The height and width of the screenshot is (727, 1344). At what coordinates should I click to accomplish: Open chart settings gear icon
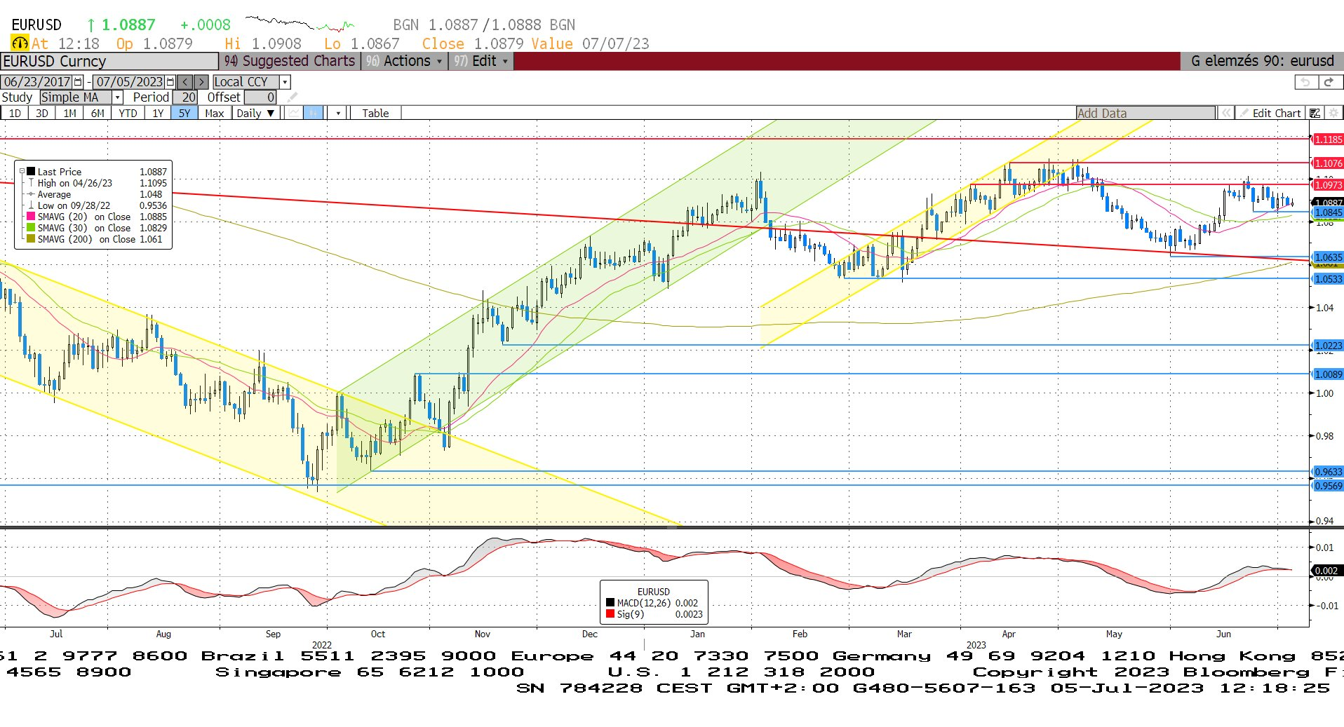point(1333,113)
